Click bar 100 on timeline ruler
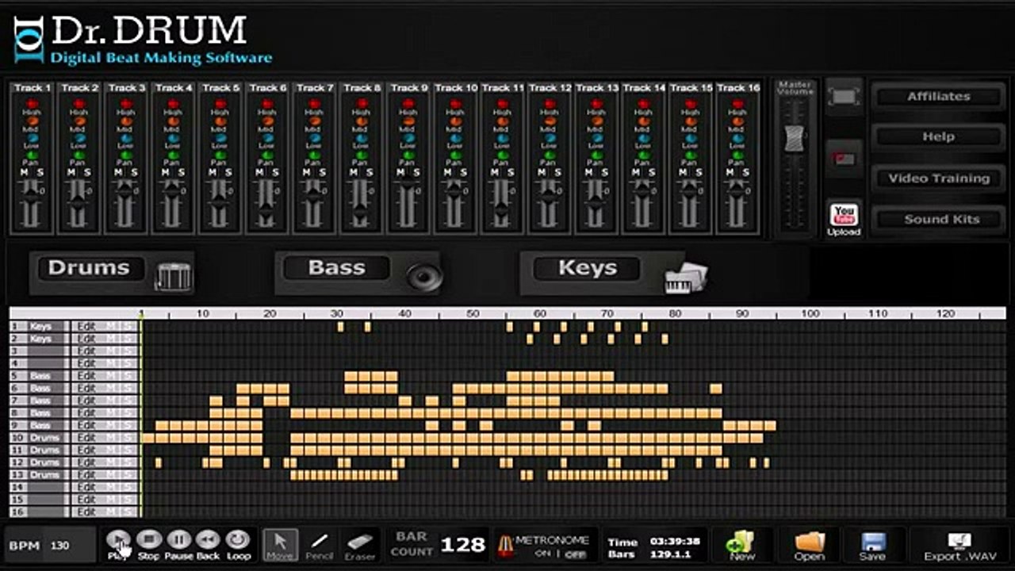The width and height of the screenshot is (1015, 571). tap(810, 314)
